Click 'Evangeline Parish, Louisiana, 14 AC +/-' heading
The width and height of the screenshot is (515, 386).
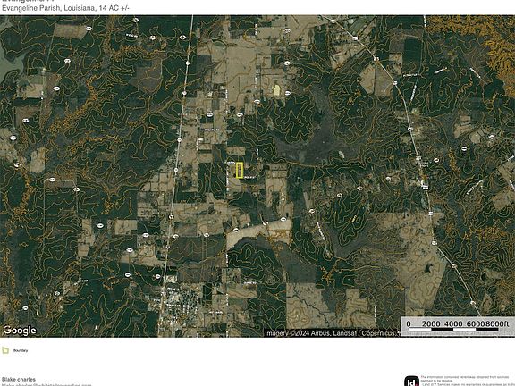[65, 8]
